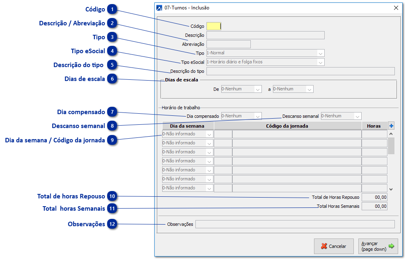Close the 07-Turnos - Inclusão window
This screenshot has width=408, height=261.
click(396, 8)
